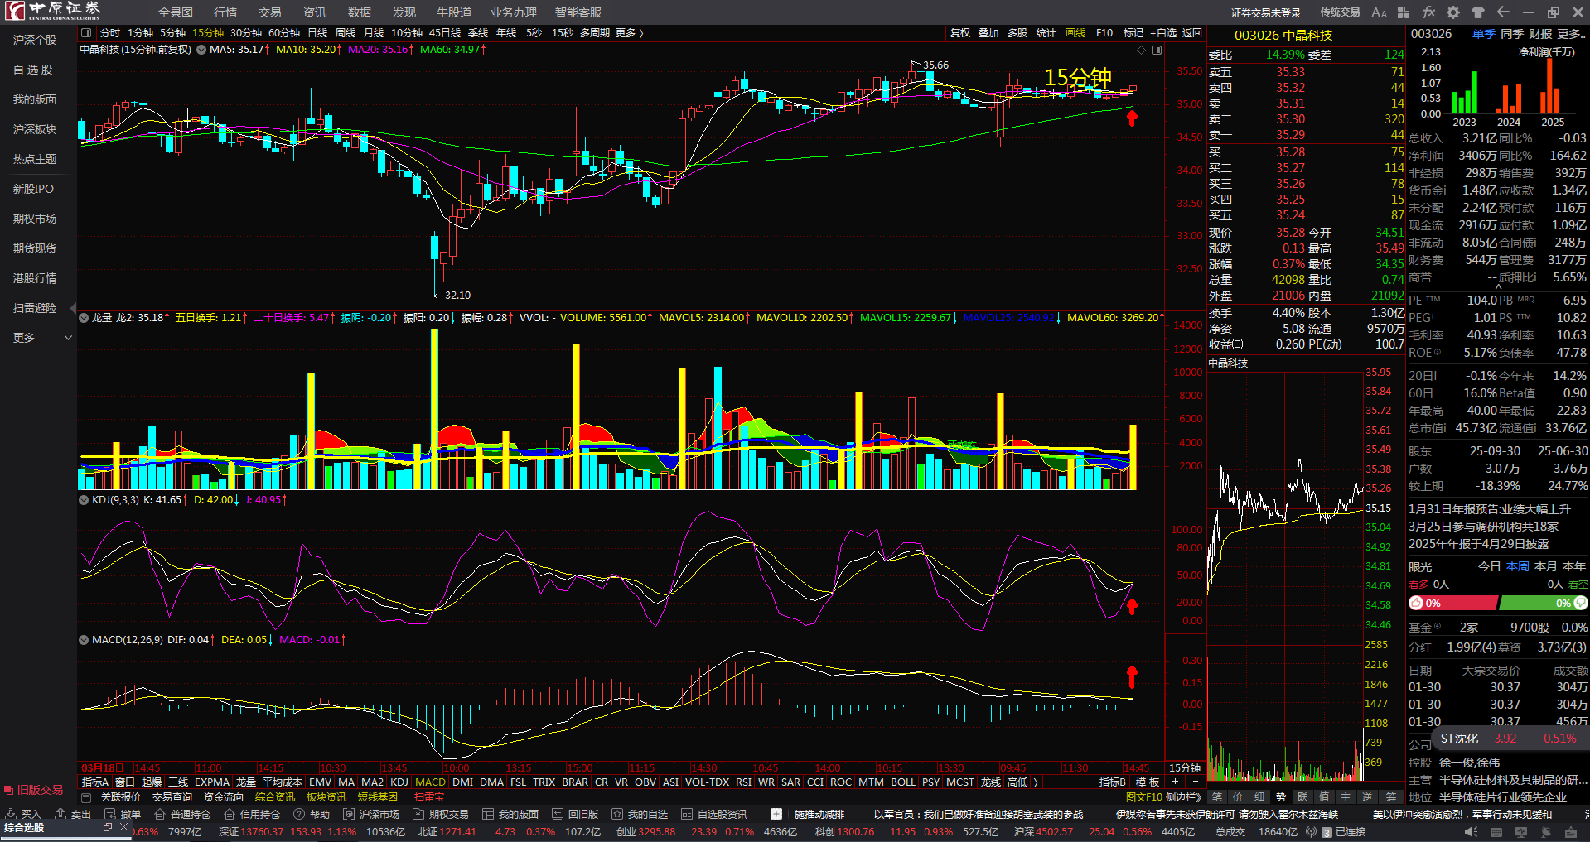Click 撤单 cancel order in bottom toolbar

(123, 814)
